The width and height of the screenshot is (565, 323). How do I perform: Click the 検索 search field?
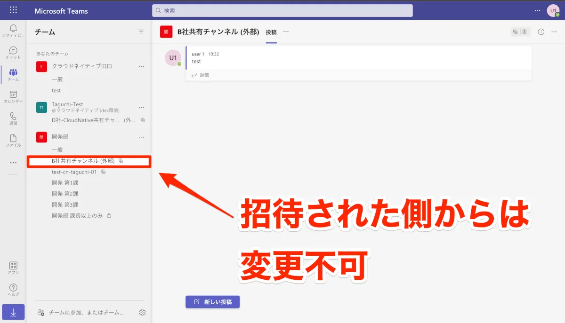[282, 10]
